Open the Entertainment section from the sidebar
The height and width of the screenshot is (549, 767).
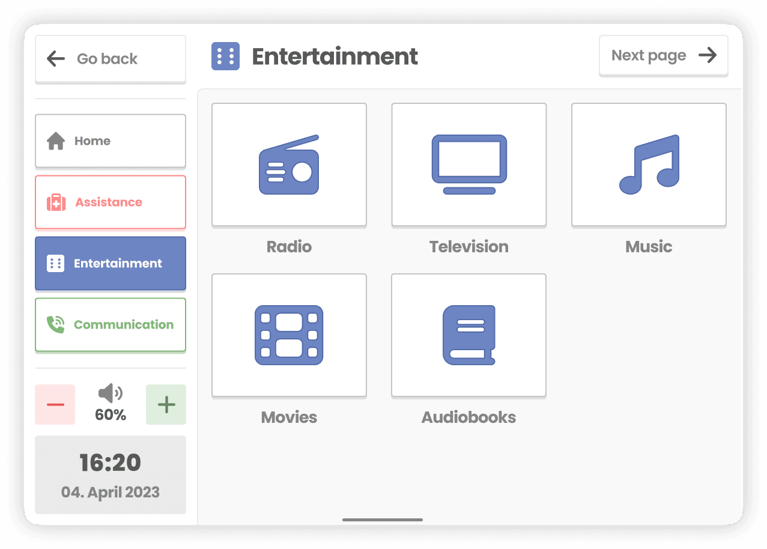pos(110,263)
